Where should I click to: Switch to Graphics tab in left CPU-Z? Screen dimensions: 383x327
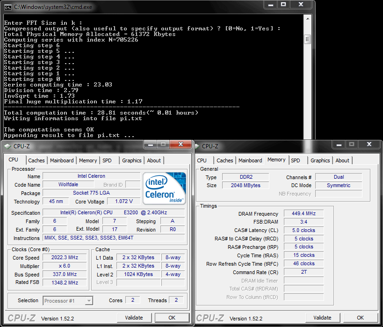pos(132,160)
